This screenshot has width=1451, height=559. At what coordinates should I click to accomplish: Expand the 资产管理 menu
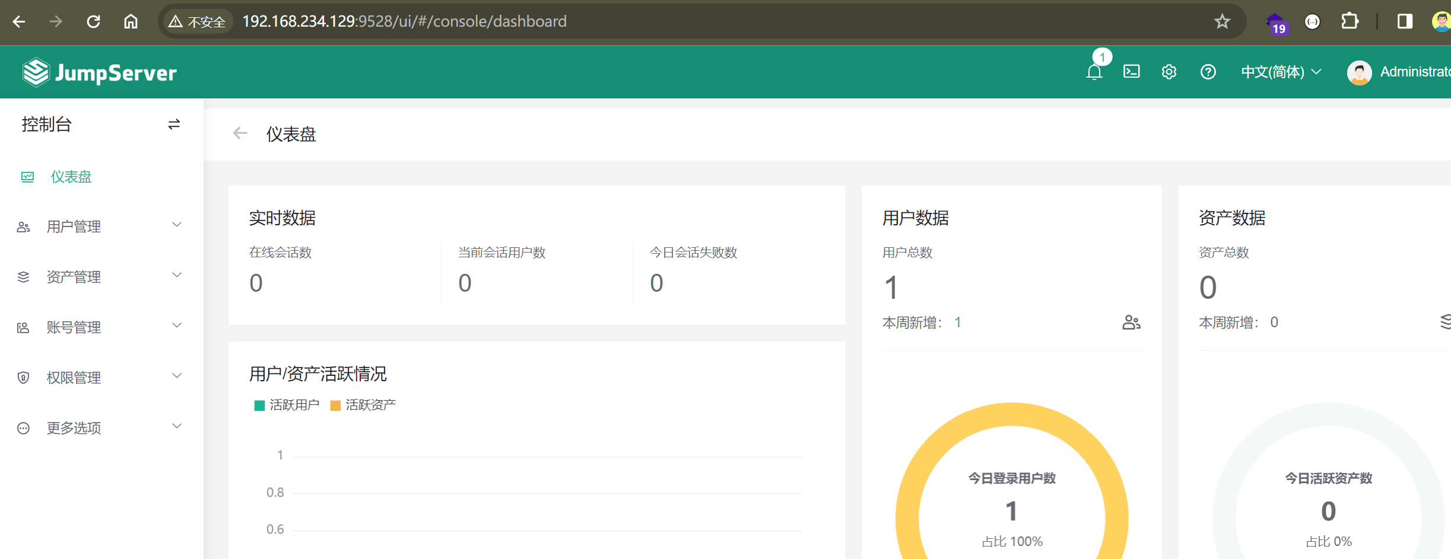click(x=101, y=277)
